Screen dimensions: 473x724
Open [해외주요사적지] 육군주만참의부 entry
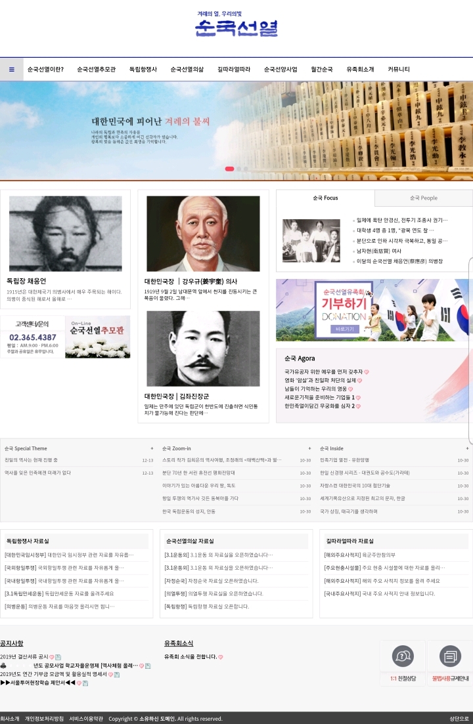(360, 555)
